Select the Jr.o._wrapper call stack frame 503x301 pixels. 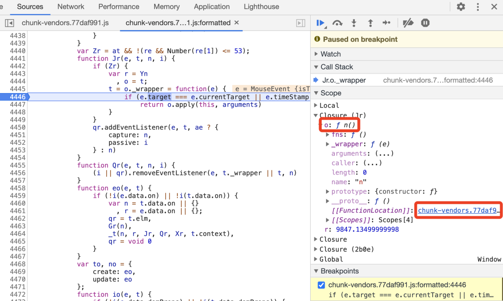click(344, 80)
